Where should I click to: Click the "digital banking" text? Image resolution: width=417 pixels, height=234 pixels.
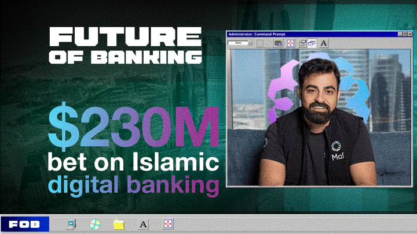coord(133,185)
